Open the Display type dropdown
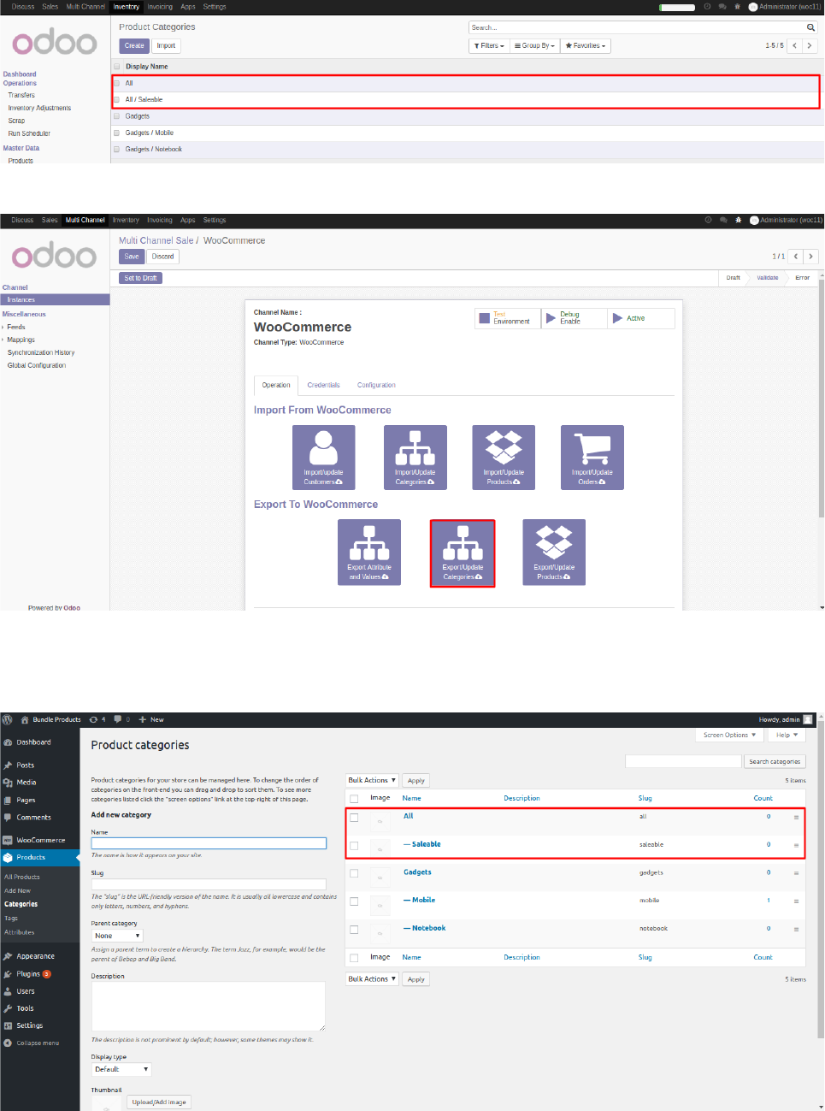This screenshot has width=825, height=1111. (121, 1069)
